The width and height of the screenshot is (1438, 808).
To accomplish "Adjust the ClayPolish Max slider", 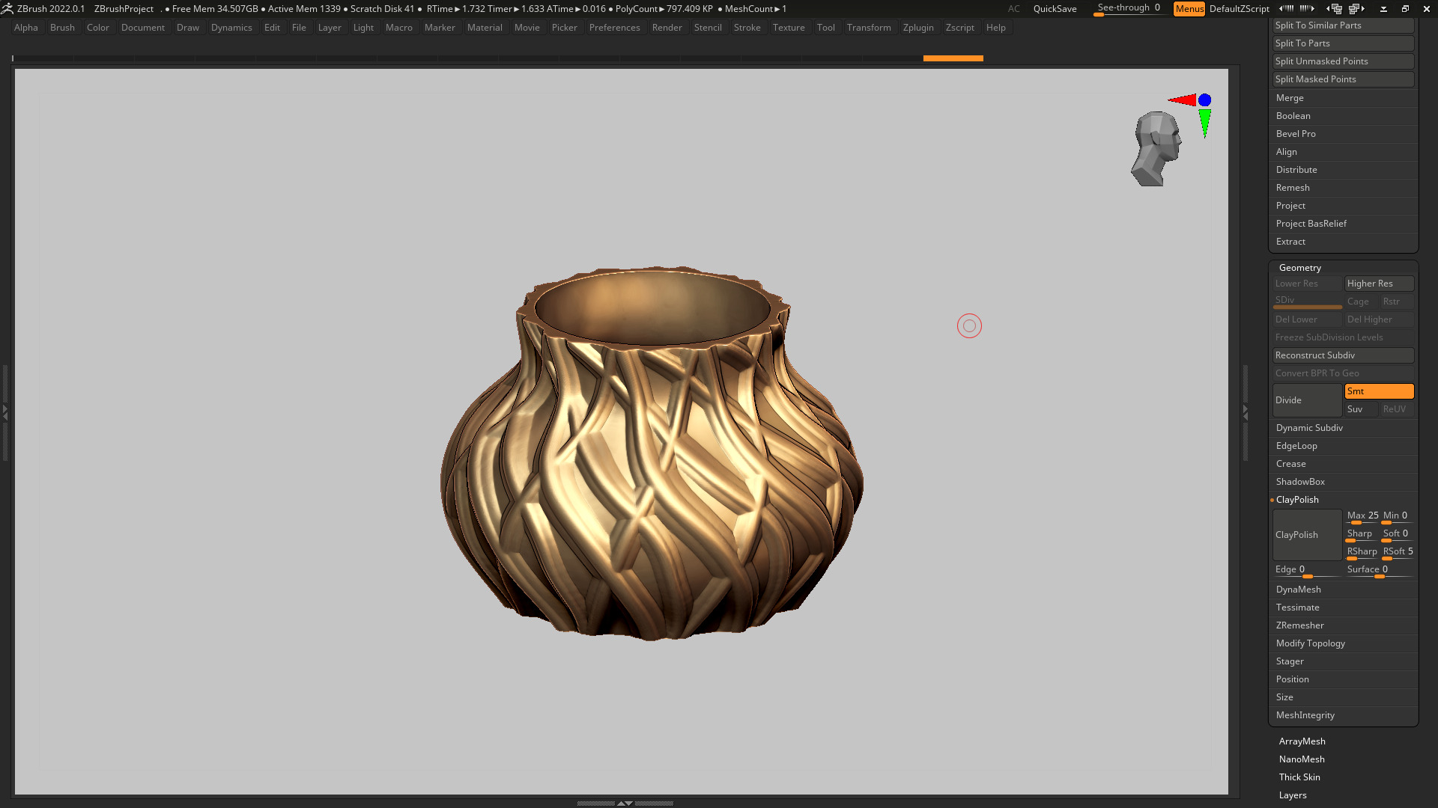I will point(1362,516).
